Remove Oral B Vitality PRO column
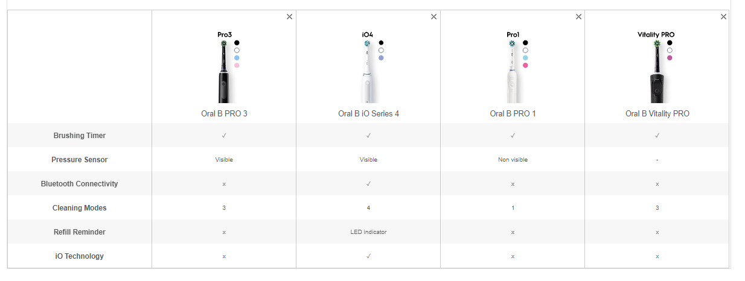 [723, 17]
